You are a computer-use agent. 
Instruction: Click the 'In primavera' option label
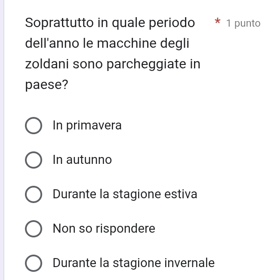pos(87,126)
